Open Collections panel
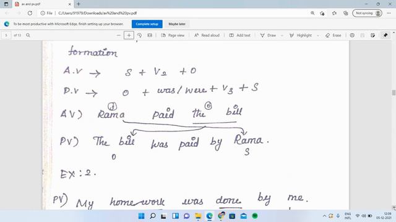Image resolution: width=396 pixels, height=222 pixels. point(345,13)
